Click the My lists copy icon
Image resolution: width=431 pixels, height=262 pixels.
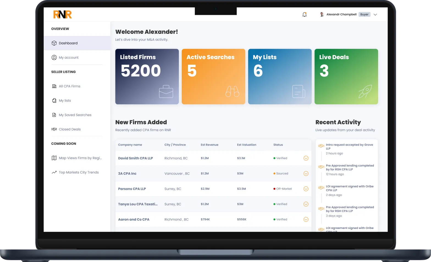pyautogui.click(x=54, y=100)
